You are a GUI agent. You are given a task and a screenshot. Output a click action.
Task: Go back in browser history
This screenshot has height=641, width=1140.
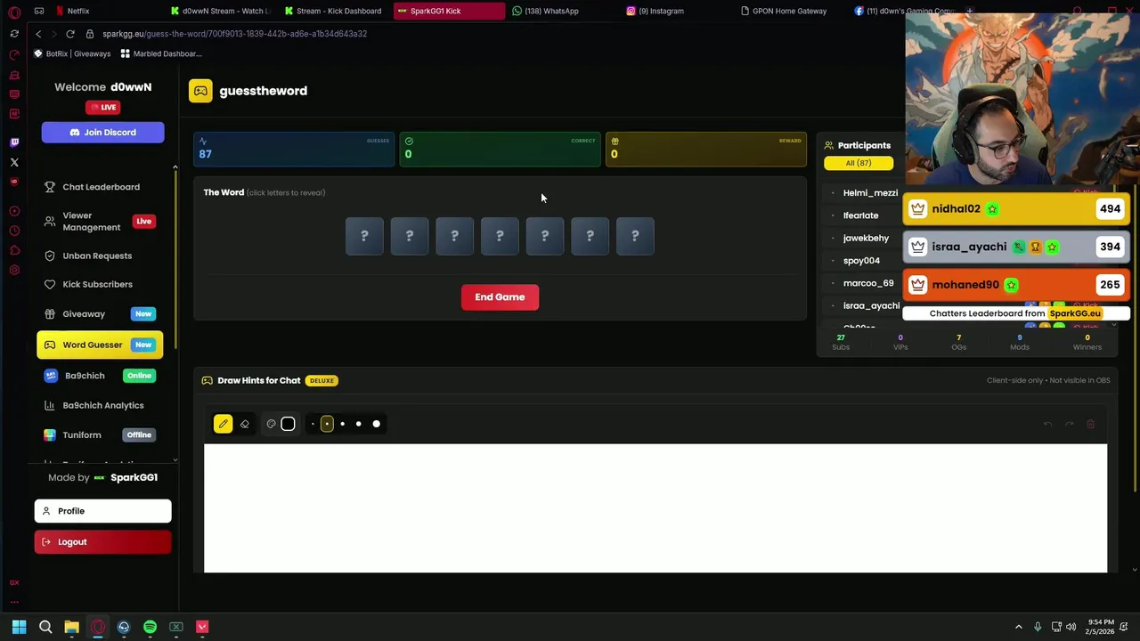(x=38, y=34)
